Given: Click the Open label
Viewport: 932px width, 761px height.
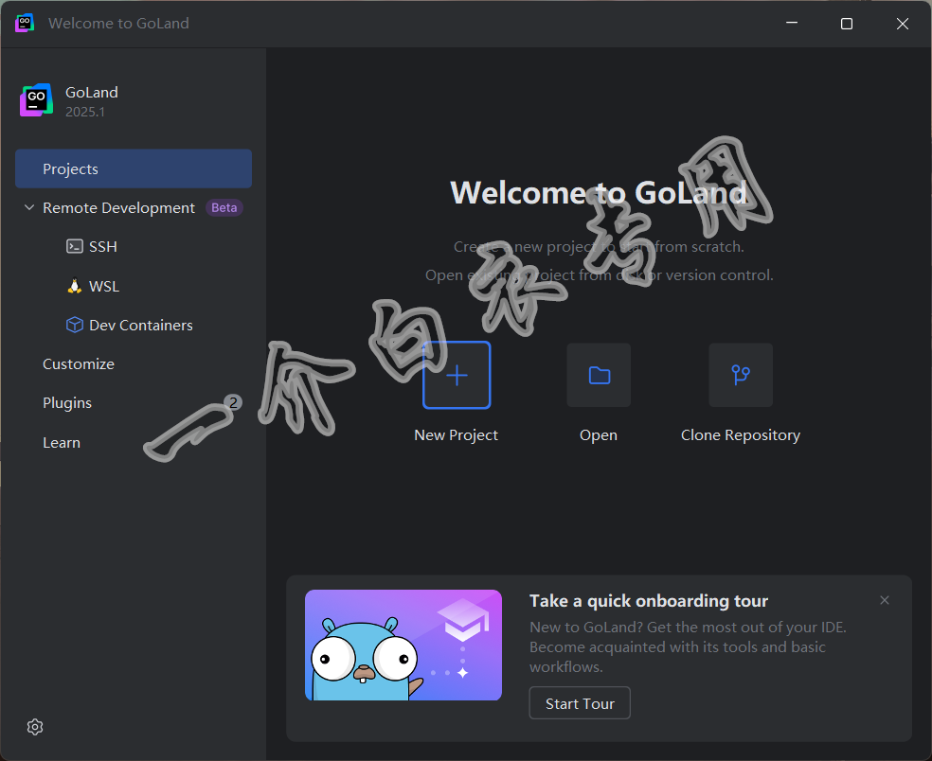Looking at the screenshot, I should click(599, 434).
